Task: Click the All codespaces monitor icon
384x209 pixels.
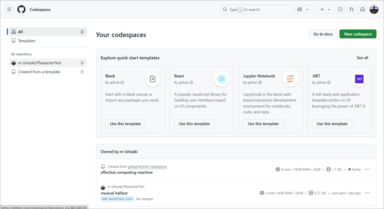Action: pos(13,32)
